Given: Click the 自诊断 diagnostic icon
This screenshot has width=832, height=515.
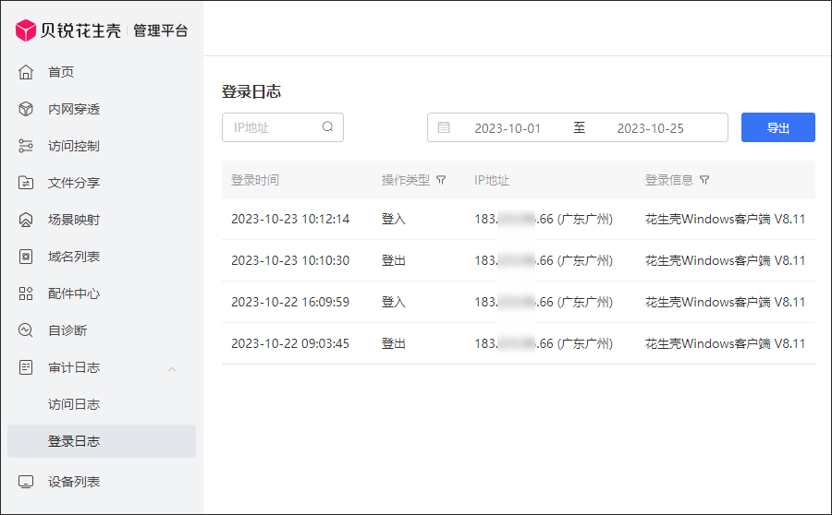Looking at the screenshot, I should coord(26,330).
